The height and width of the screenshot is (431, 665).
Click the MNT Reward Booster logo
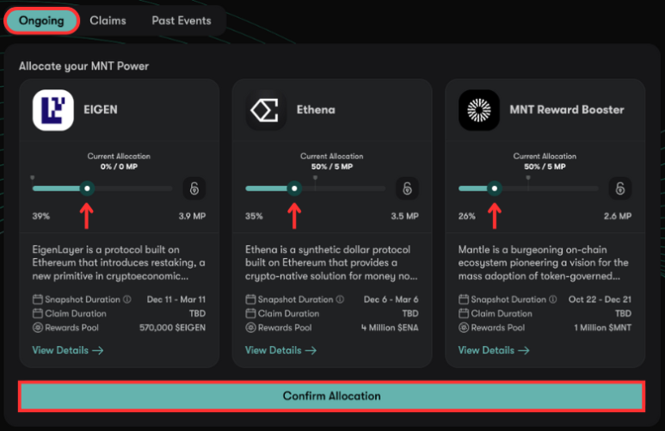tap(479, 110)
